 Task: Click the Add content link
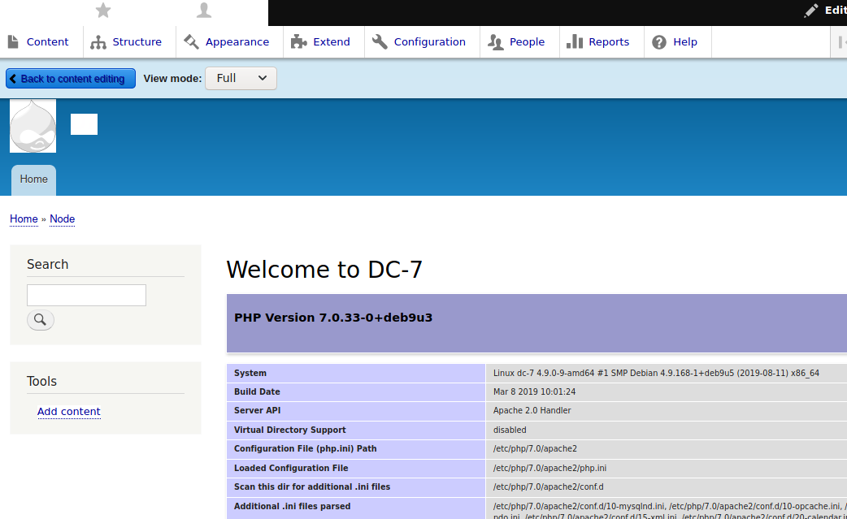point(68,411)
